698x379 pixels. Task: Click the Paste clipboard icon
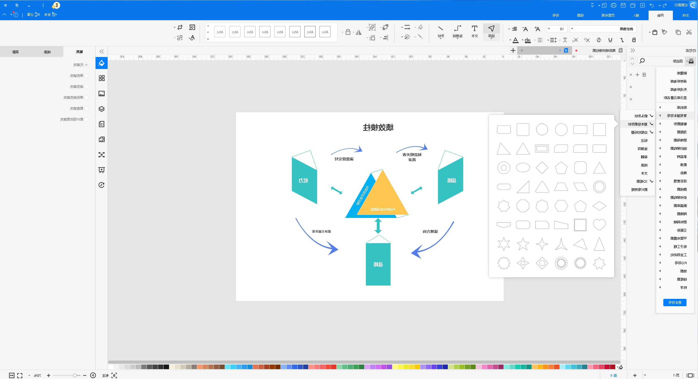click(655, 32)
